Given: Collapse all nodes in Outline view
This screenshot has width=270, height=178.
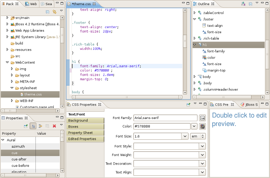Looking at the screenshot, I should (251, 4).
